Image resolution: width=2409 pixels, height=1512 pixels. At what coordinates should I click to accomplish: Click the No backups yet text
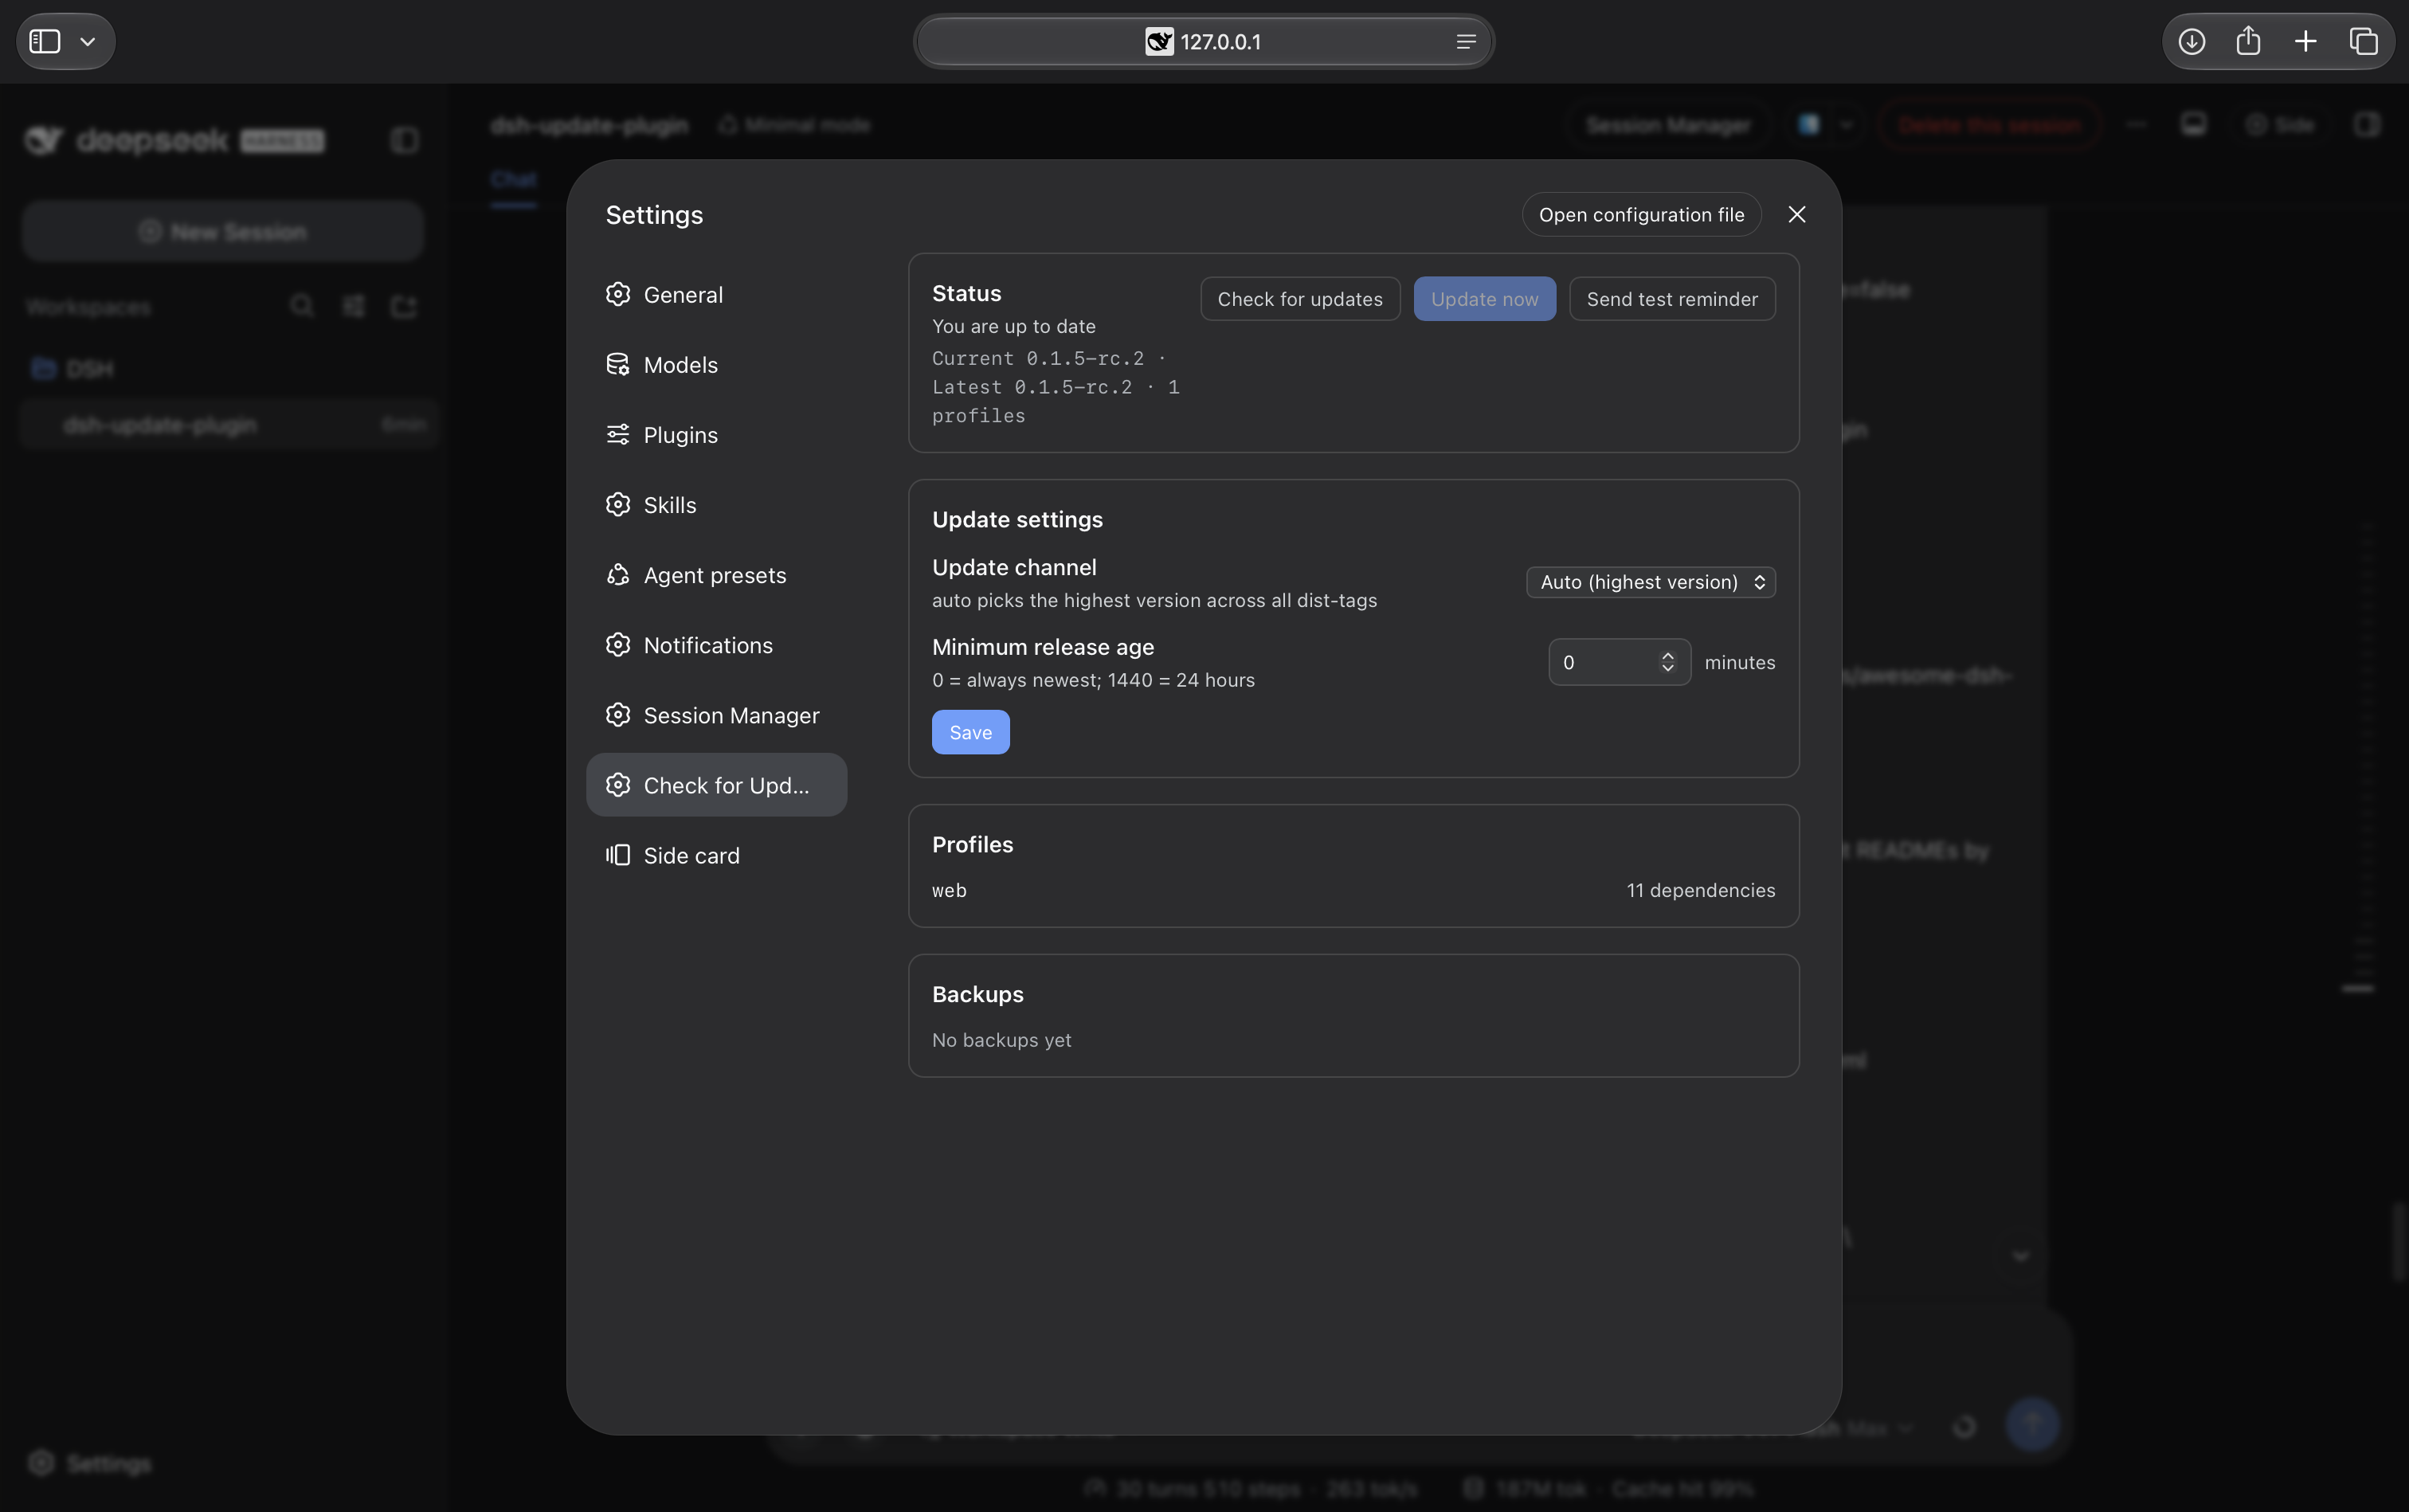point(1001,1040)
